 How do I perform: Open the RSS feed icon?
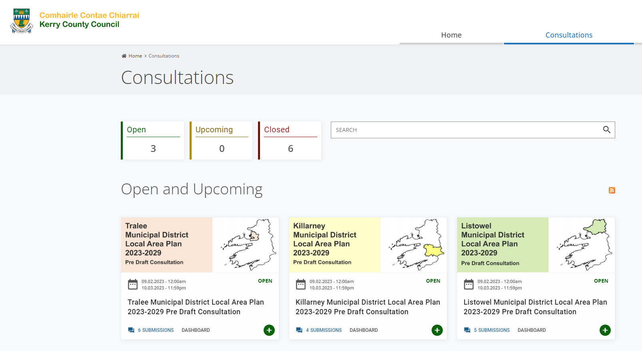tap(612, 190)
